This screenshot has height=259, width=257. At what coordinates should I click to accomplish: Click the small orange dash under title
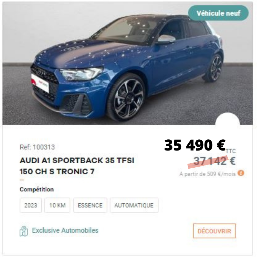(22, 180)
